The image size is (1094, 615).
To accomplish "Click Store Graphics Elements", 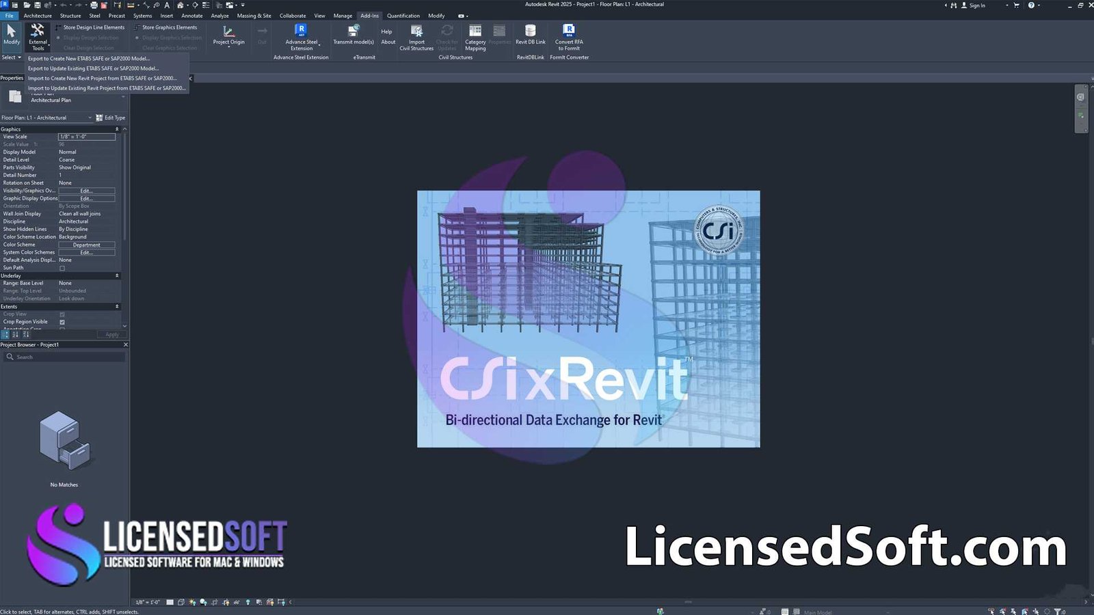I will pos(165,27).
